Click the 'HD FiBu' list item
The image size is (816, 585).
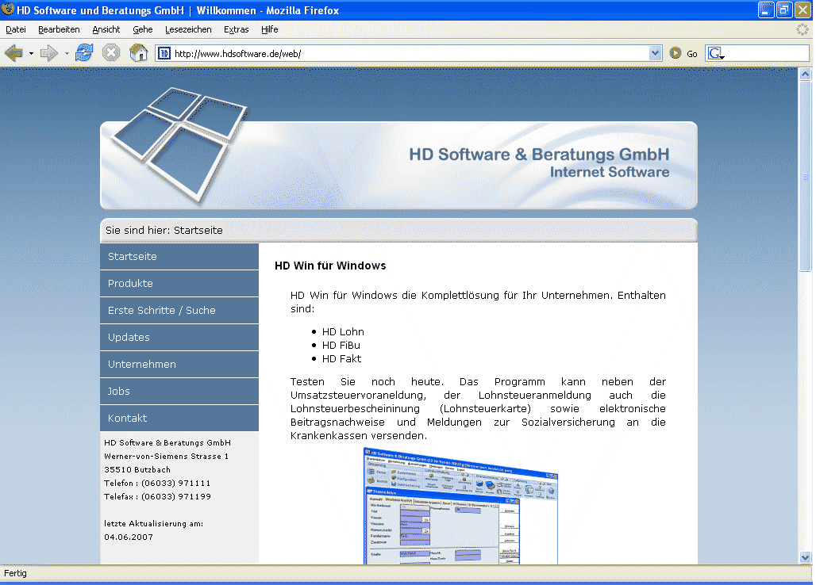[x=341, y=345]
